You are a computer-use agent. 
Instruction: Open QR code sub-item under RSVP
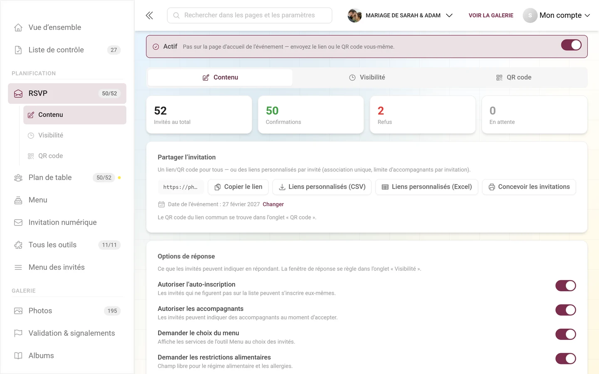click(x=75, y=156)
